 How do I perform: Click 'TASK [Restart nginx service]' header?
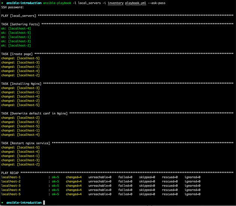click(x=25, y=143)
